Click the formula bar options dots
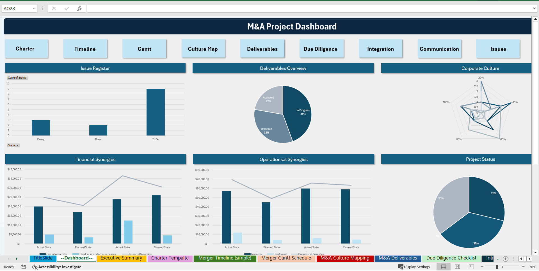This screenshot has height=271, width=539. 42,8
